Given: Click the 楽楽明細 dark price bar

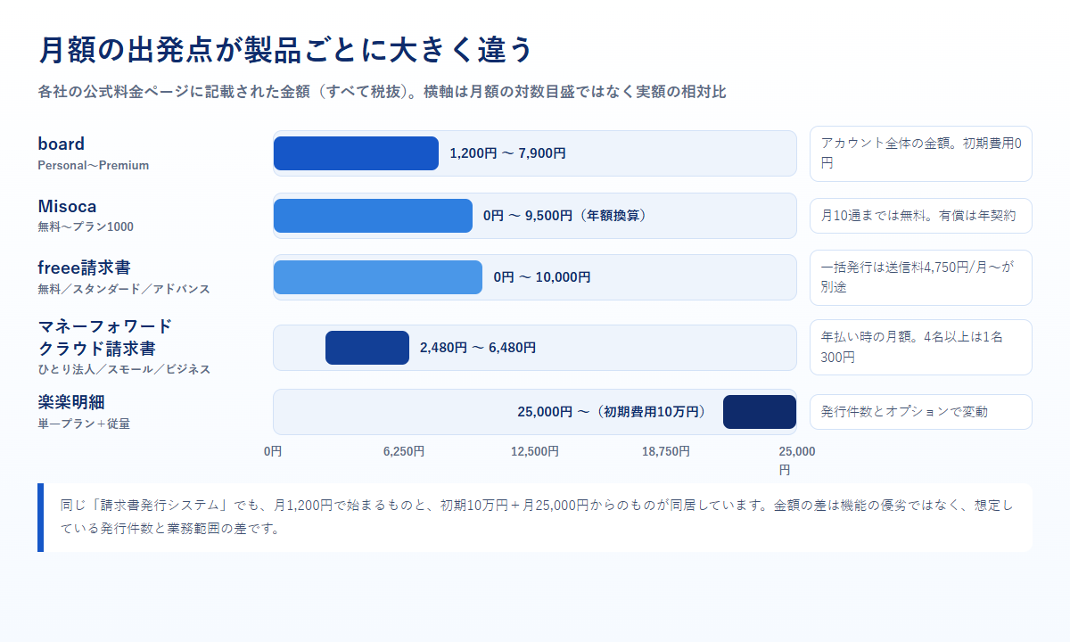Looking at the screenshot, I should click(x=760, y=412).
